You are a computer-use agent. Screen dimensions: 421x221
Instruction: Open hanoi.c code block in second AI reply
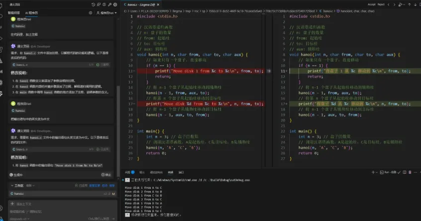[x=60, y=149]
